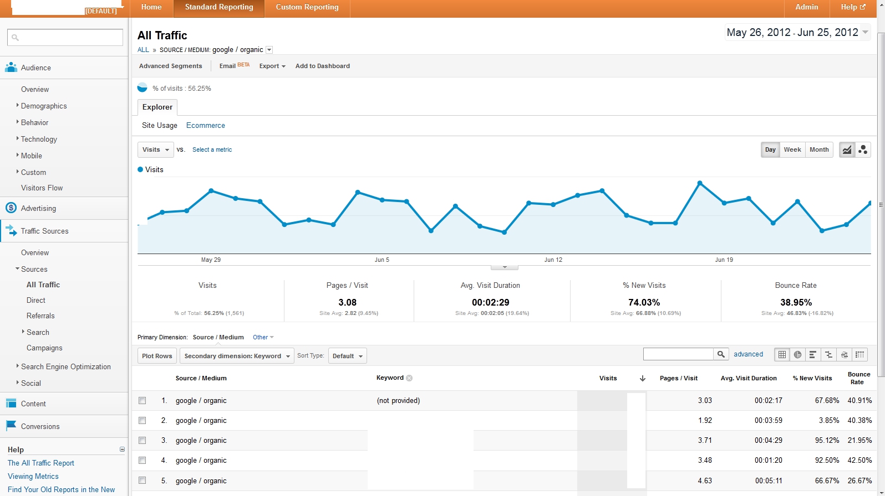Click the Jun 19 peak data point
885x496 pixels.
700,183
